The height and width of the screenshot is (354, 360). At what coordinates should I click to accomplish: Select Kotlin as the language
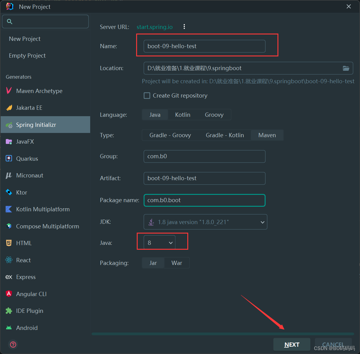point(183,115)
